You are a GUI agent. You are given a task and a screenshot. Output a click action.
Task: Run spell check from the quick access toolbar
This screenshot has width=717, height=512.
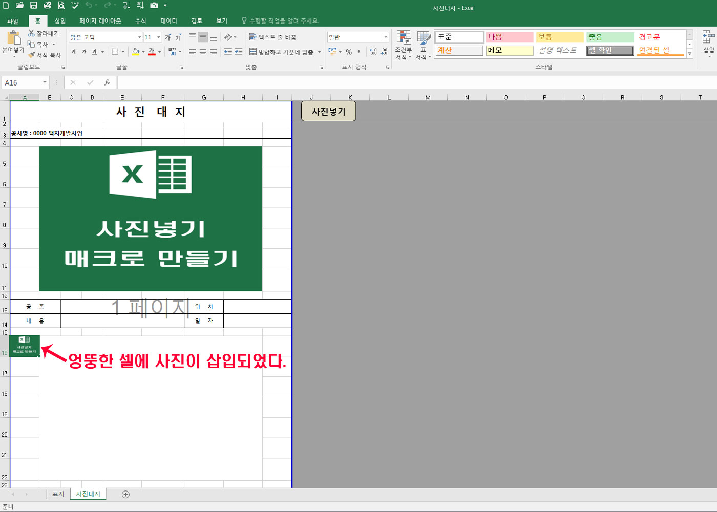[x=75, y=5]
